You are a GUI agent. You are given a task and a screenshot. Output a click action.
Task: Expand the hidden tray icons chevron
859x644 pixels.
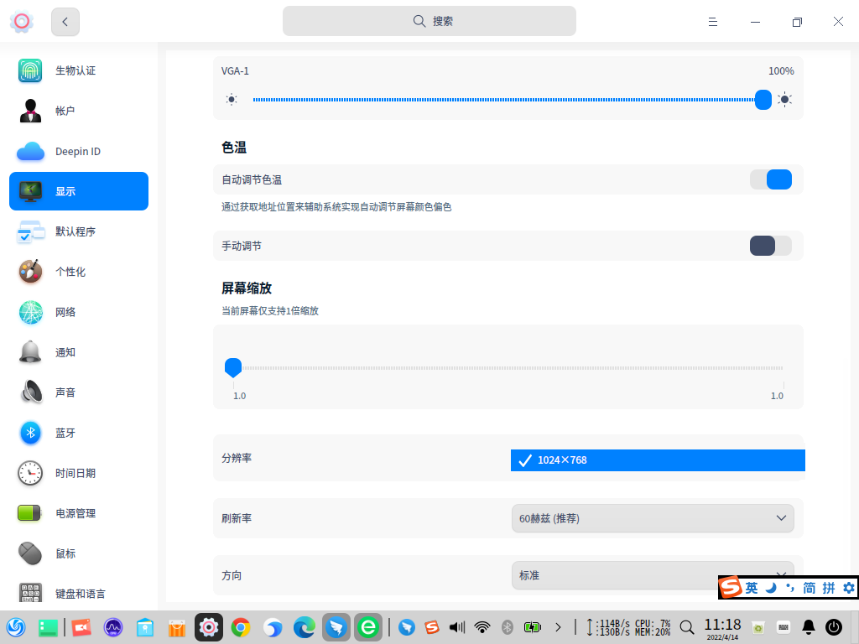click(558, 626)
